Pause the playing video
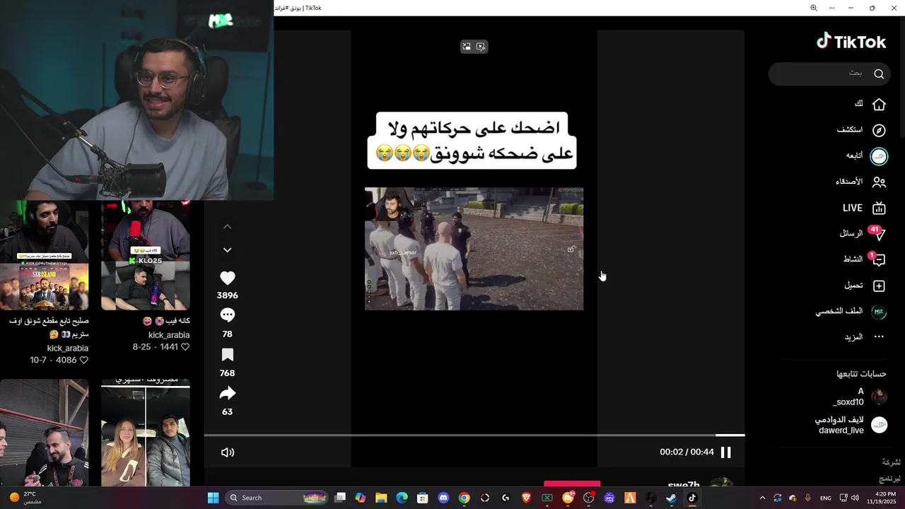The image size is (905, 509). tap(725, 452)
